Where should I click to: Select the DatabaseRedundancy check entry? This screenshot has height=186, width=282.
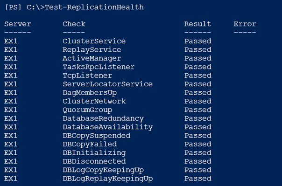tap(103, 119)
